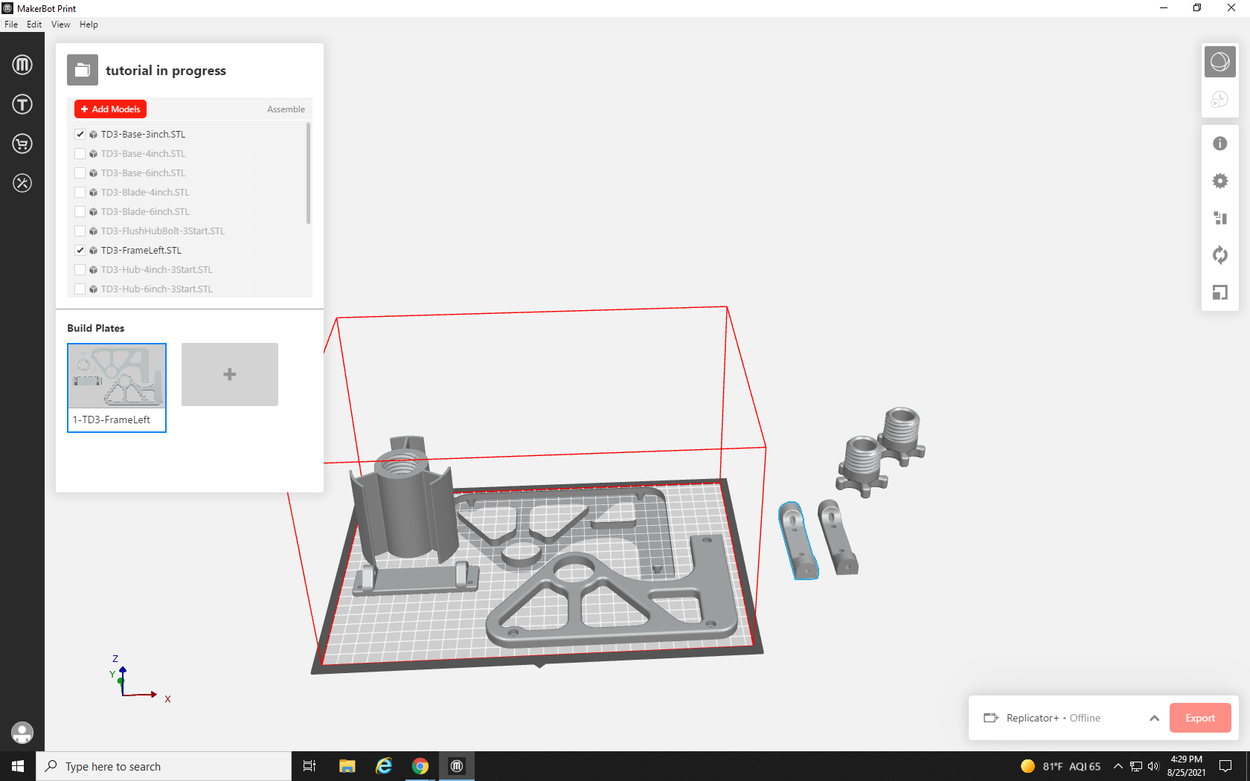Open Windows Start menu

pos(18,766)
